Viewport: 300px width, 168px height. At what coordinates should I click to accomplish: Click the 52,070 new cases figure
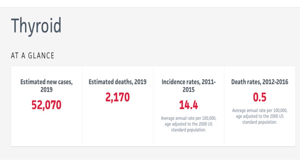coord(47,105)
